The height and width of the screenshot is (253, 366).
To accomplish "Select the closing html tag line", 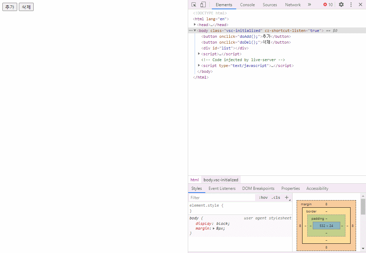I will (201, 77).
